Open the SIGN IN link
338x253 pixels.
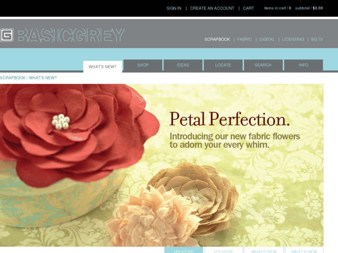point(174,8)
